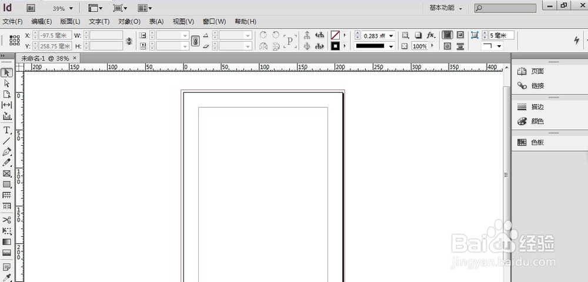This screenshot has width=588, height=282.
Task: Open the arrange documents dropdown
Action: (x=145, y=8)
